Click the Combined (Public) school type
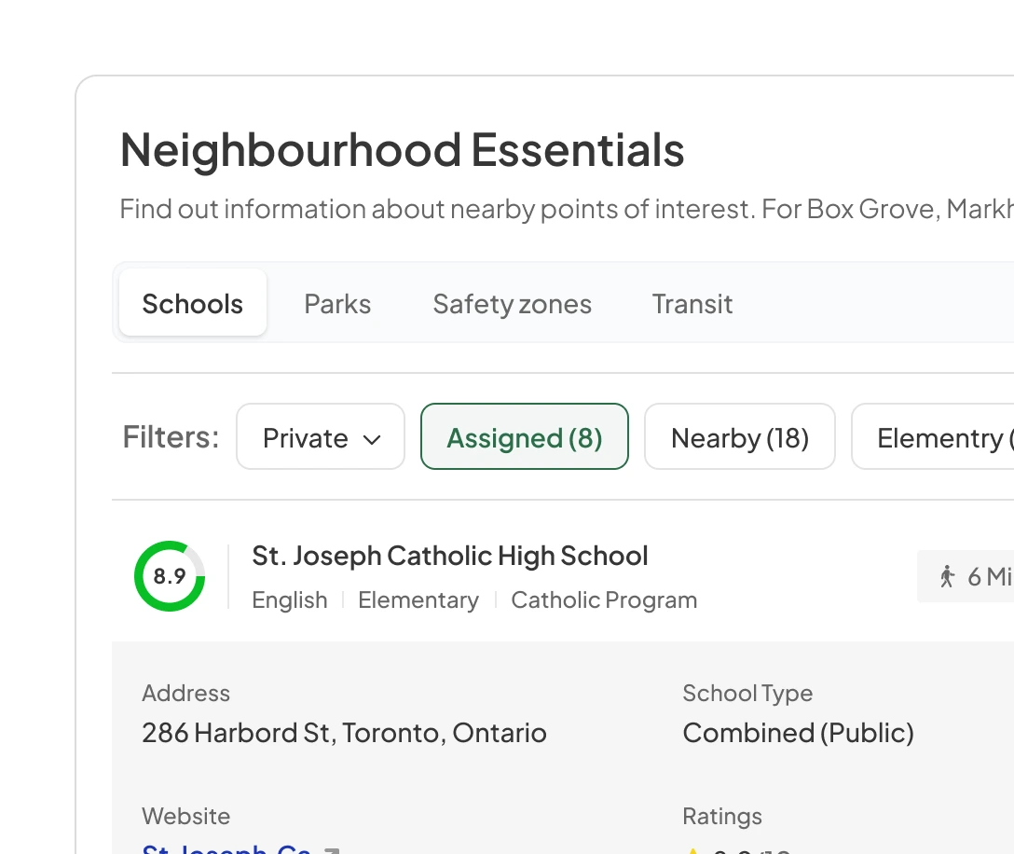1014x854 pixels. pyautogui.click(x=798, y=733)
